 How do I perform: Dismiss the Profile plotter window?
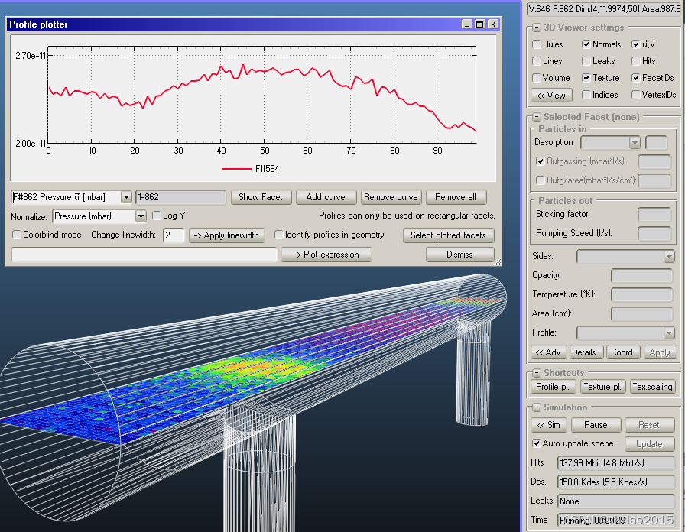pos(459,255)
